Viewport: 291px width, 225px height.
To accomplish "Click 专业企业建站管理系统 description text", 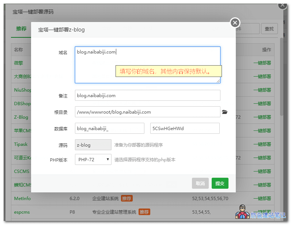I will pos(114,212).
